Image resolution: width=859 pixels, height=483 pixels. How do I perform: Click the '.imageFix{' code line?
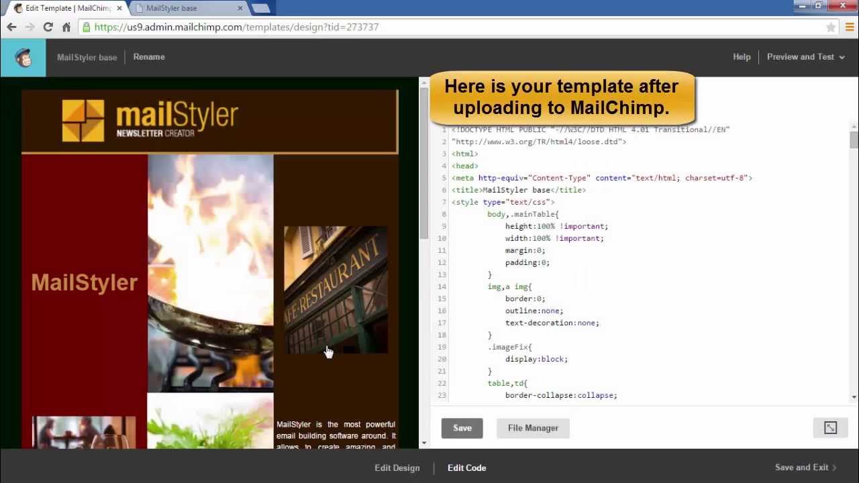[x=509, y=347]
